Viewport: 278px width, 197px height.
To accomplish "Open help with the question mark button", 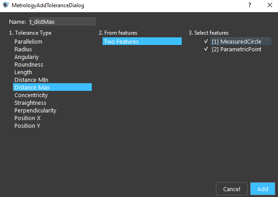I will point(250,5).
